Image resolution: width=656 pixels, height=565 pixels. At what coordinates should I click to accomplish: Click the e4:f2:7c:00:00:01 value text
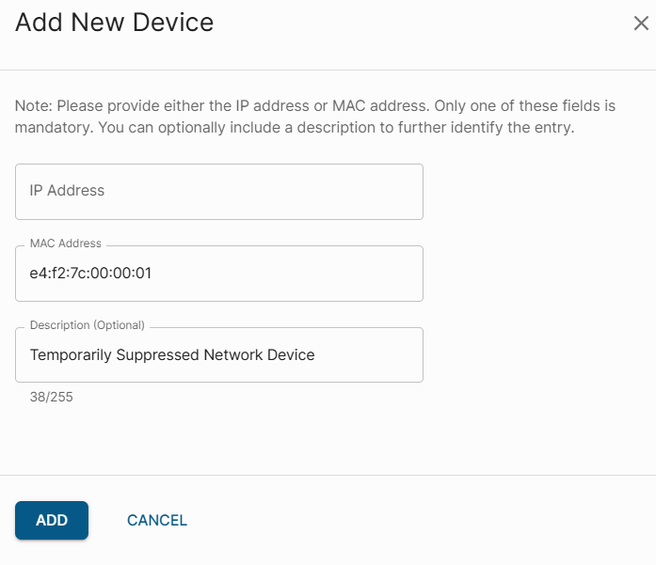[x=90, y=274]
